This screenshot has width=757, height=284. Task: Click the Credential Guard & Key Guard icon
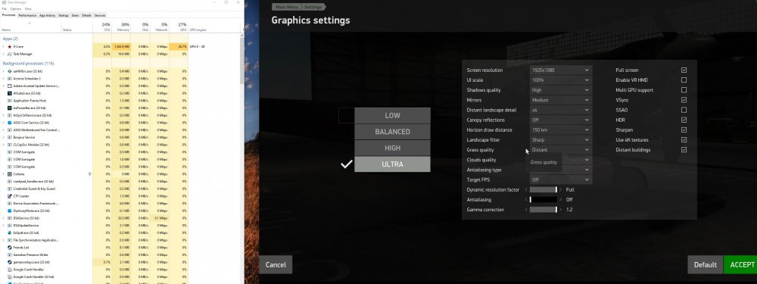pyautogui.click(x=10, y=189)
